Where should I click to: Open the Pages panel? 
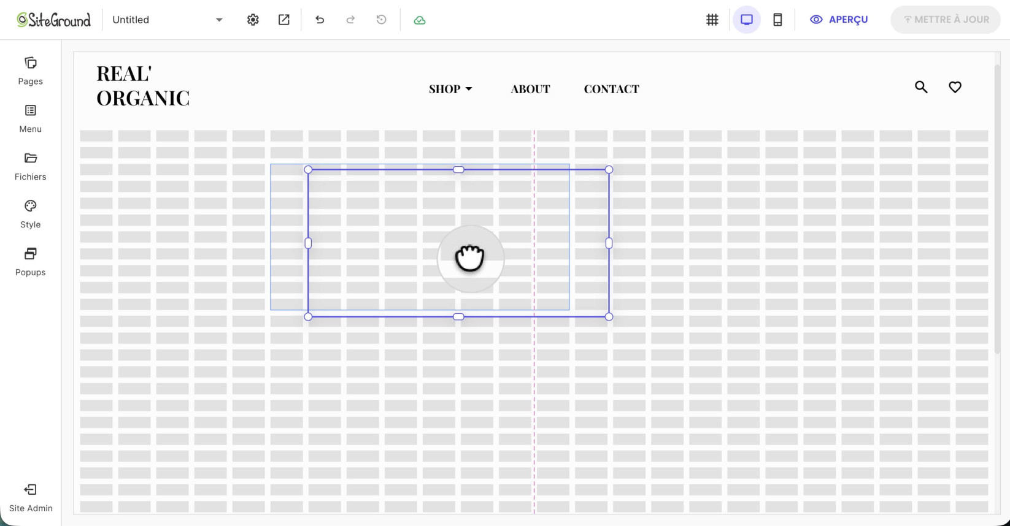pos(30,71)
